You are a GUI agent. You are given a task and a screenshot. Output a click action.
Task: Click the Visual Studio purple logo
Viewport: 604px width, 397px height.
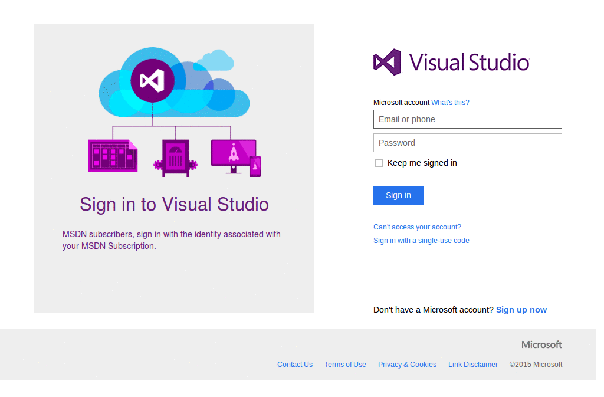click(x=386, y=61)
